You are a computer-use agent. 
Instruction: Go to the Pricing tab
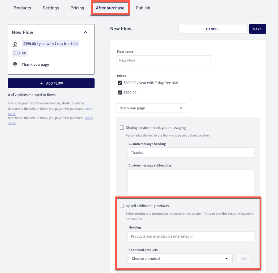(77, 8)
